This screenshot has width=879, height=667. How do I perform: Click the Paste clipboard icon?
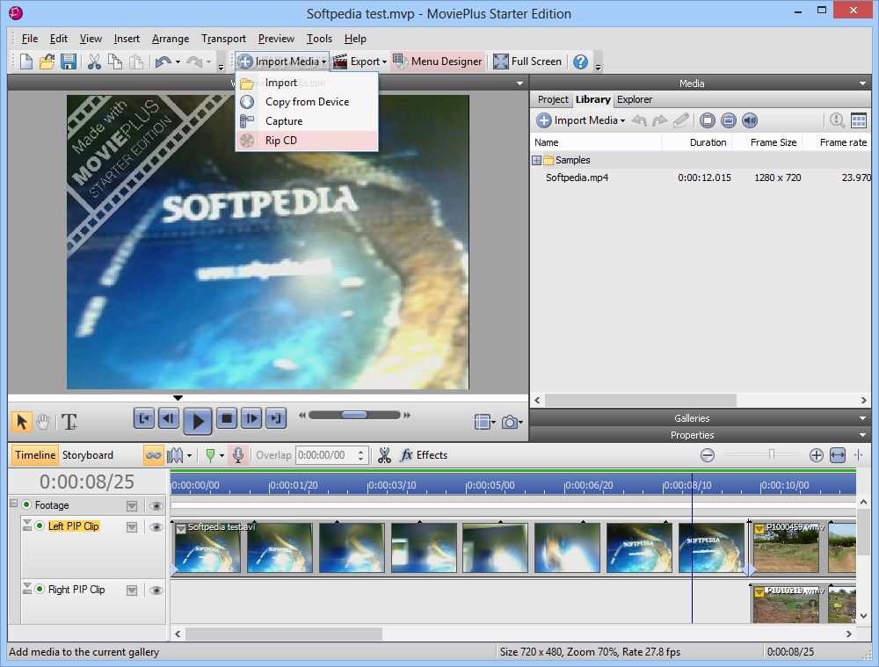136,62
